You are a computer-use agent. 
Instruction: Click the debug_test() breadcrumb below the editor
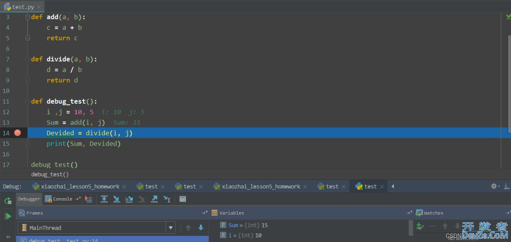tap(50, 174)
